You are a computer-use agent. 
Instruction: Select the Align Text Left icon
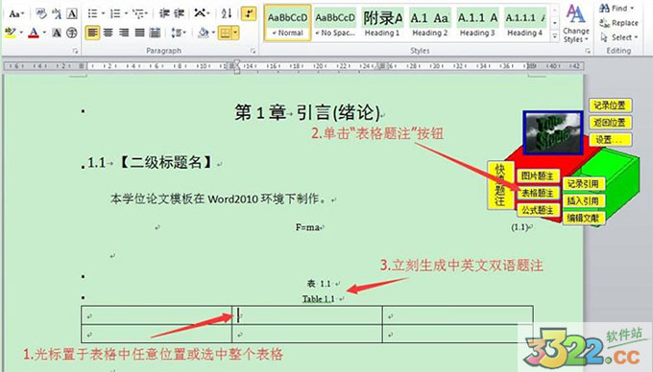92,33
